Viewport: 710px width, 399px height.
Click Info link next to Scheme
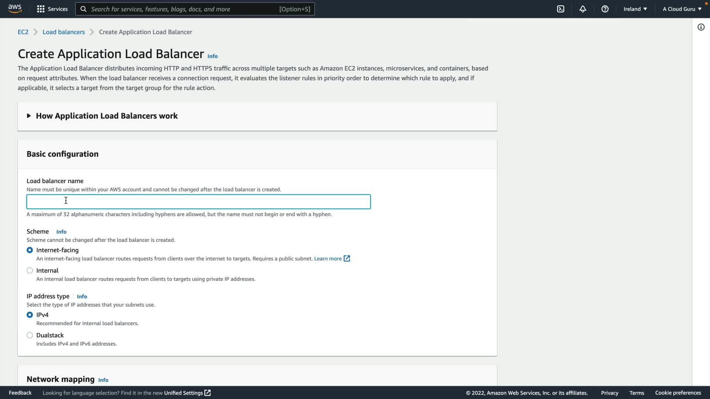pyautogui.click(x=61, y=232)
